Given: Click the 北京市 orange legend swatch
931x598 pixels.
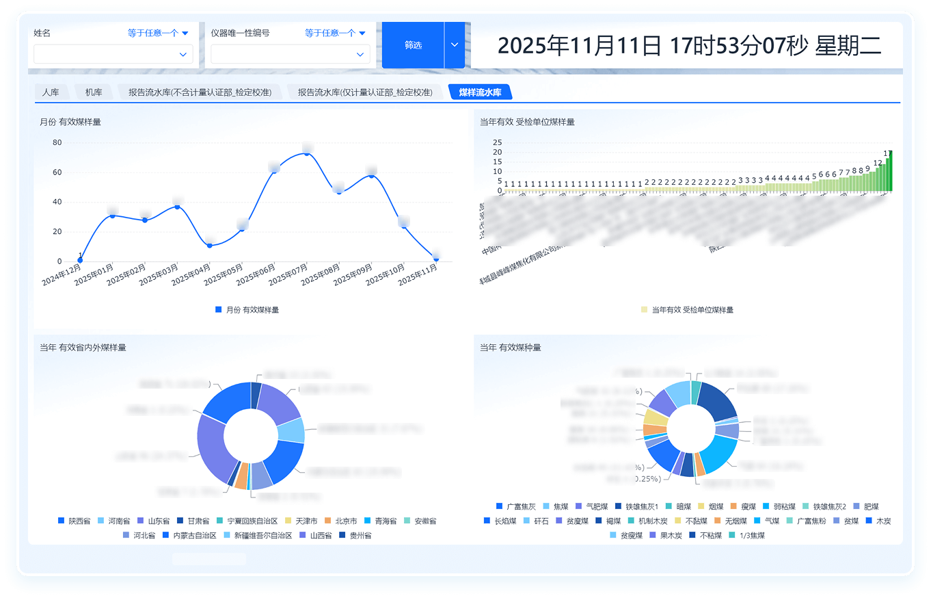Looking at the screenshot, I should 328,521.
